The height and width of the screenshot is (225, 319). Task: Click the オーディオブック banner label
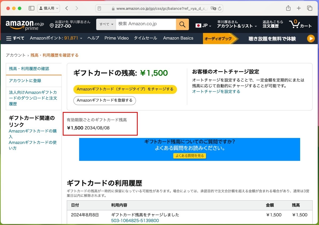coord(218,39)
